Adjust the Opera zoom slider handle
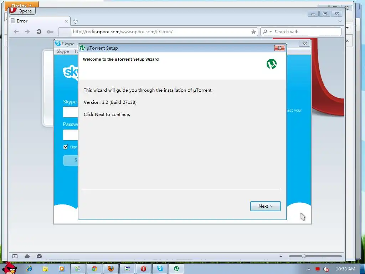 304,256
